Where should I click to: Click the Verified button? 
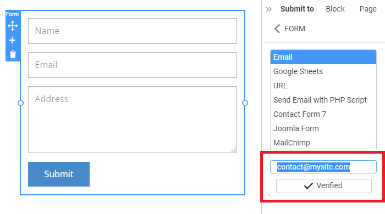pos(323,186)
